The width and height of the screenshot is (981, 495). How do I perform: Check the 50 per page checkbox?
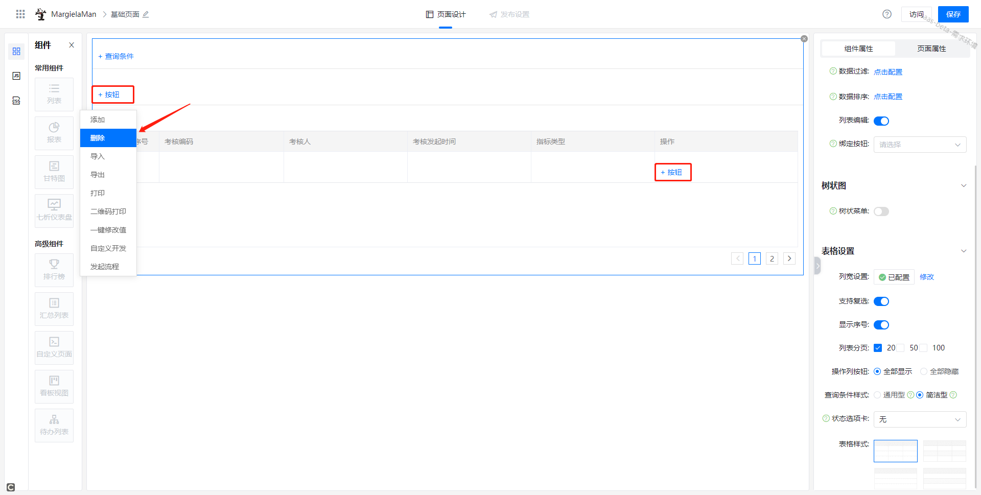click(901, 348)
